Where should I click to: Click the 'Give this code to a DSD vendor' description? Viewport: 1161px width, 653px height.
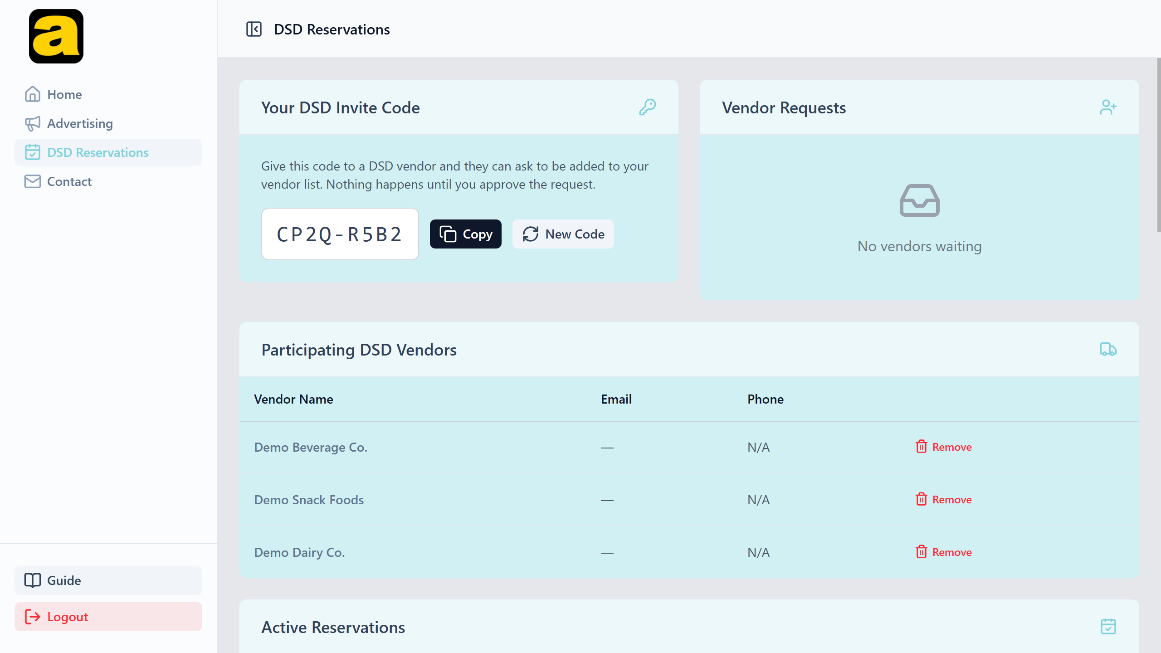pyautogui.click(x=455, y=175)
